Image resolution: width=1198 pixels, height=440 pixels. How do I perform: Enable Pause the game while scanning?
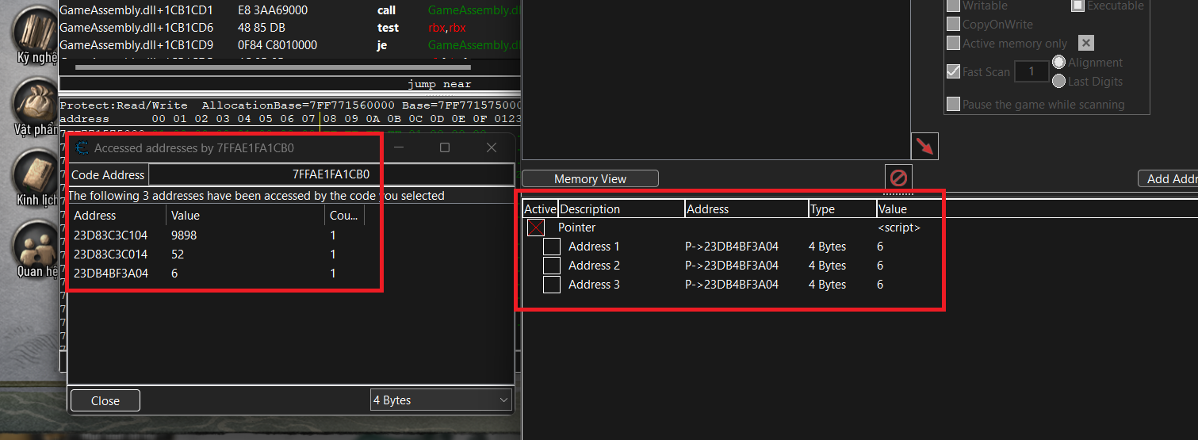[953, 104]
